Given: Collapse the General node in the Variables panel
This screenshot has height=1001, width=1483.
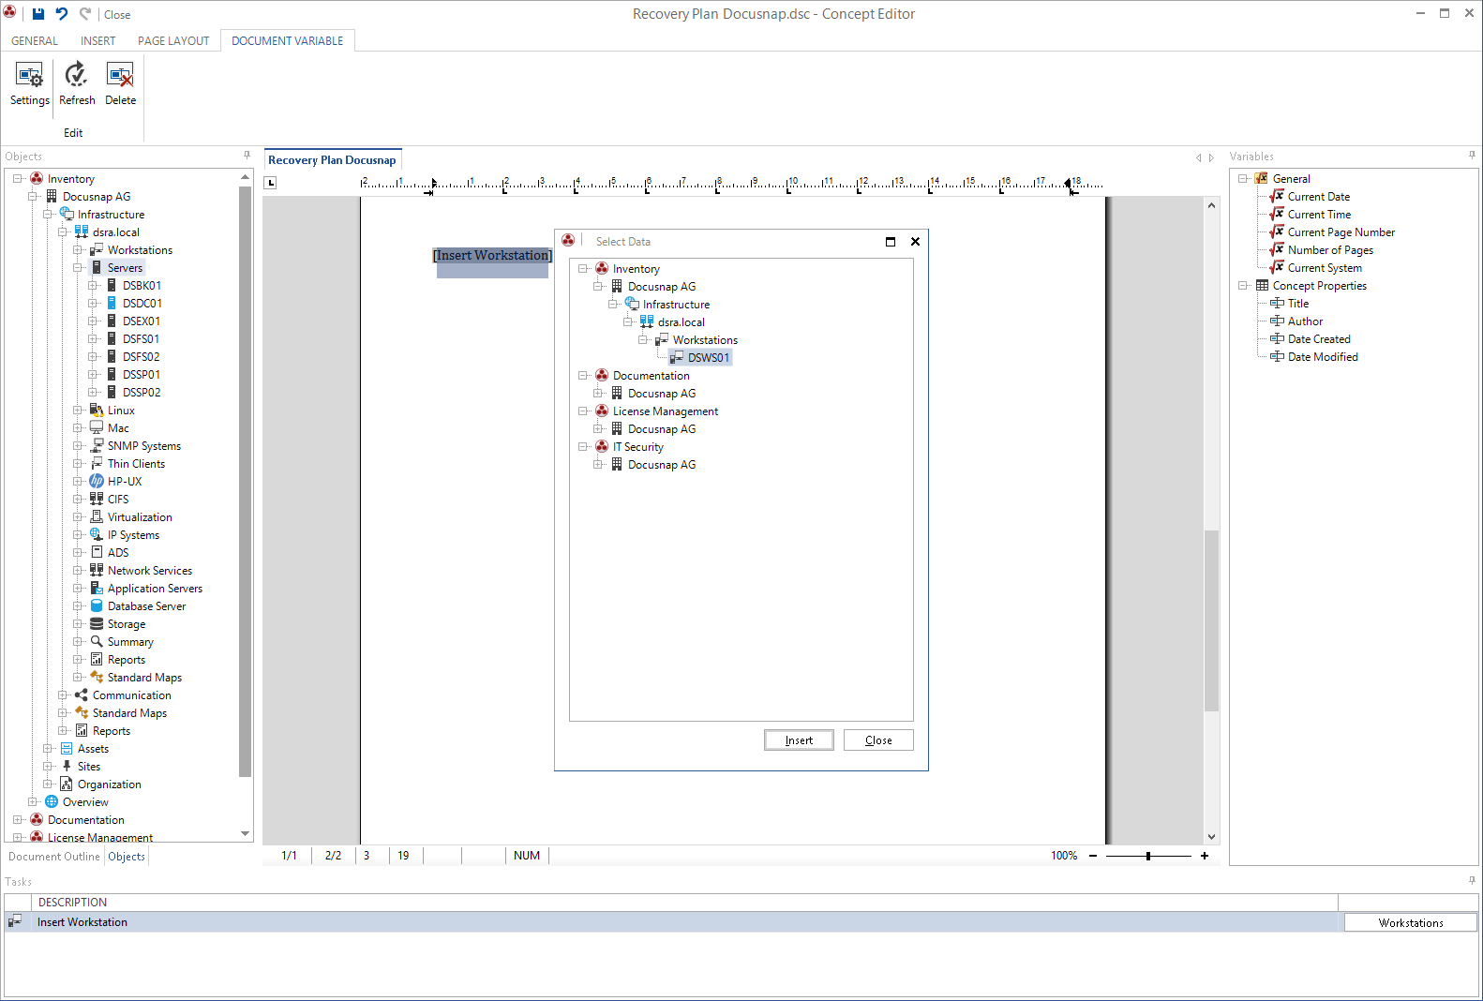Looking at the screenshot, I should 1243,179.
